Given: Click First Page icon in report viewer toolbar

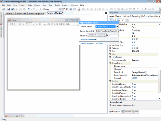Looking at the screenshot, I should click(20, 24).
